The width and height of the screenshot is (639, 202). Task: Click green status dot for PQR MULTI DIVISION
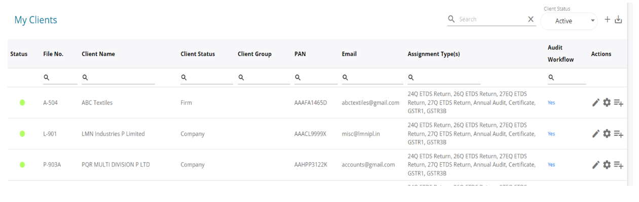click(22, 165)
